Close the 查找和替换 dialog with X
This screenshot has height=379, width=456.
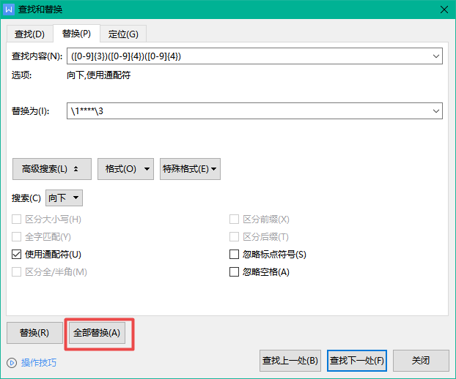pyautogui.click(x=443, y=10)
